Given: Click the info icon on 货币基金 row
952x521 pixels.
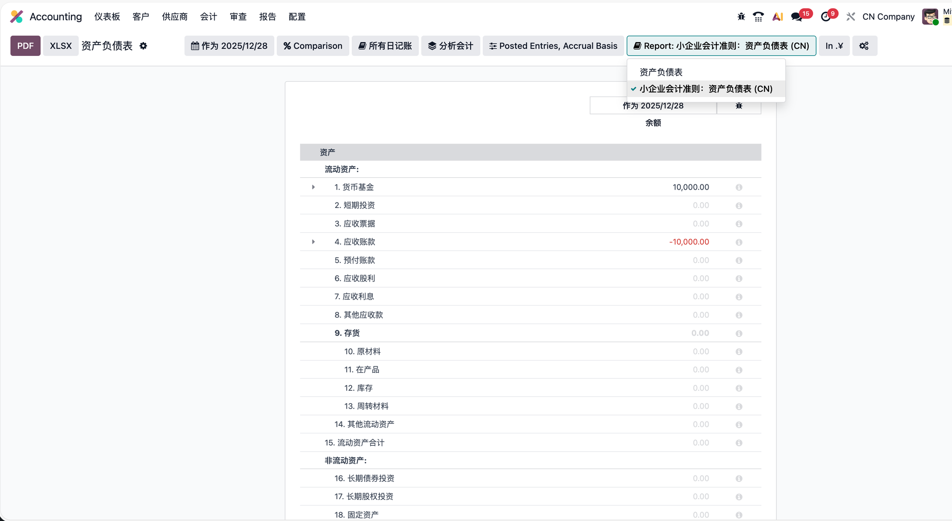Looking at the screenshot, I should coord(739,187).
